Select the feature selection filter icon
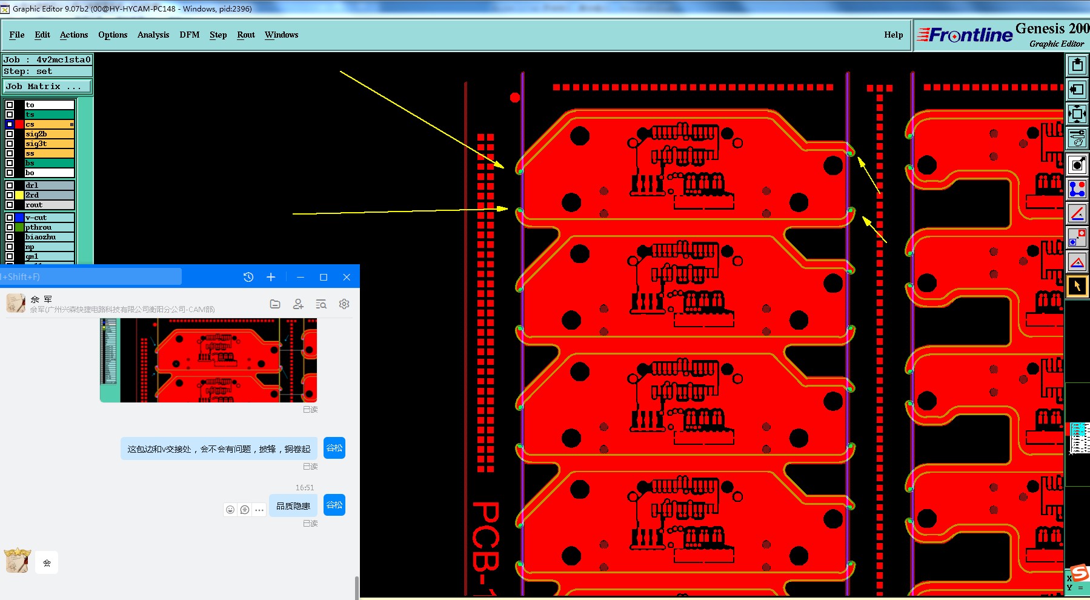 (1077, 164)
